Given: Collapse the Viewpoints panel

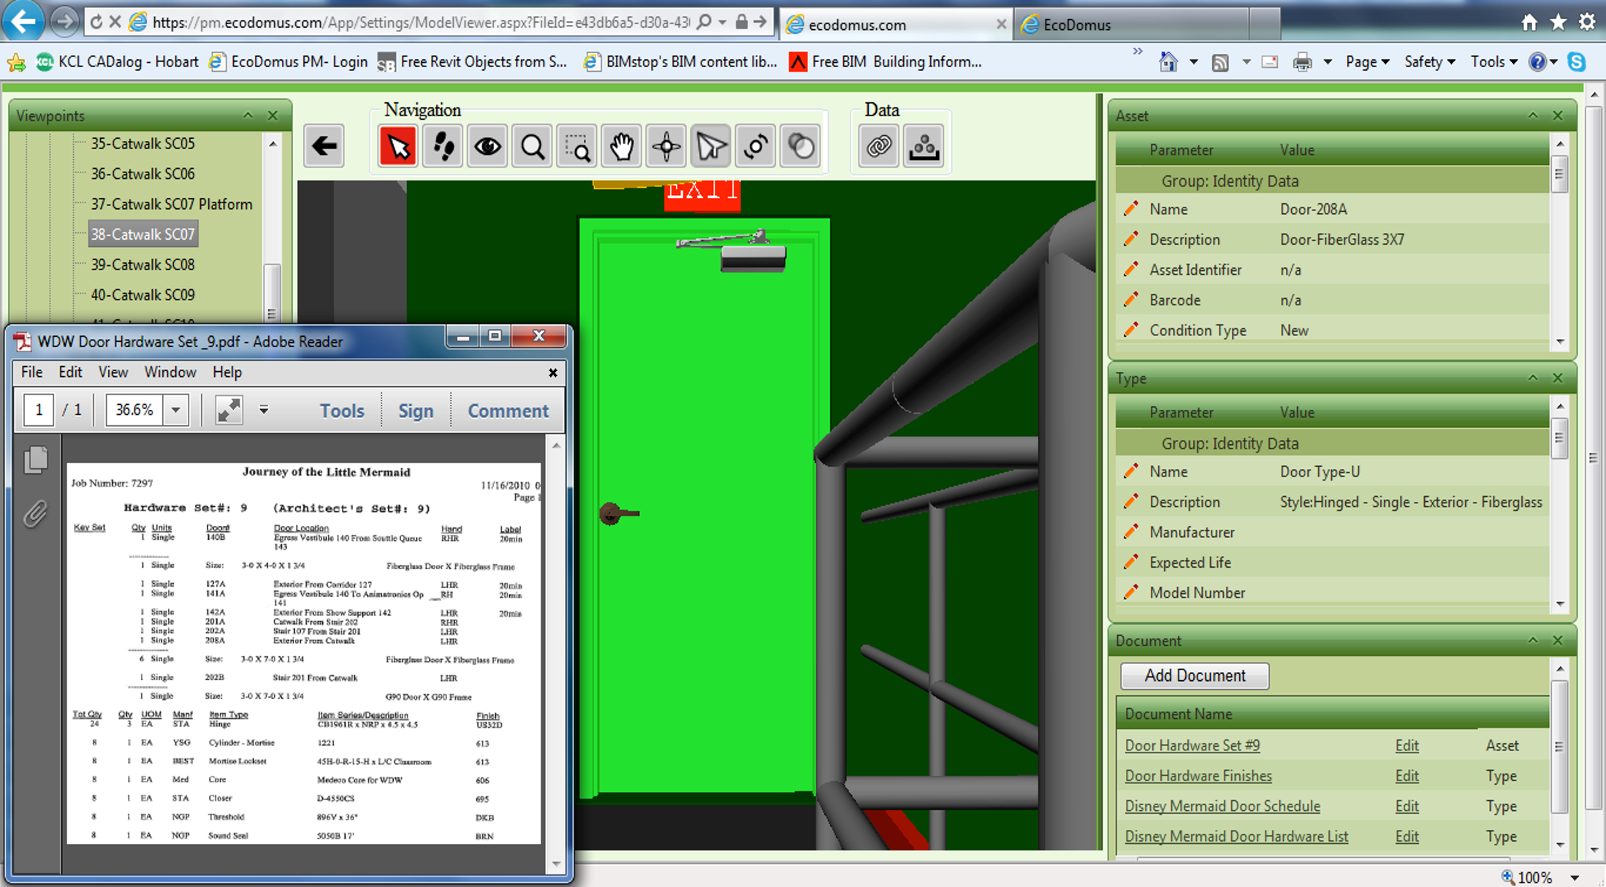Looking at the screenshot, I should pos(248,115).
